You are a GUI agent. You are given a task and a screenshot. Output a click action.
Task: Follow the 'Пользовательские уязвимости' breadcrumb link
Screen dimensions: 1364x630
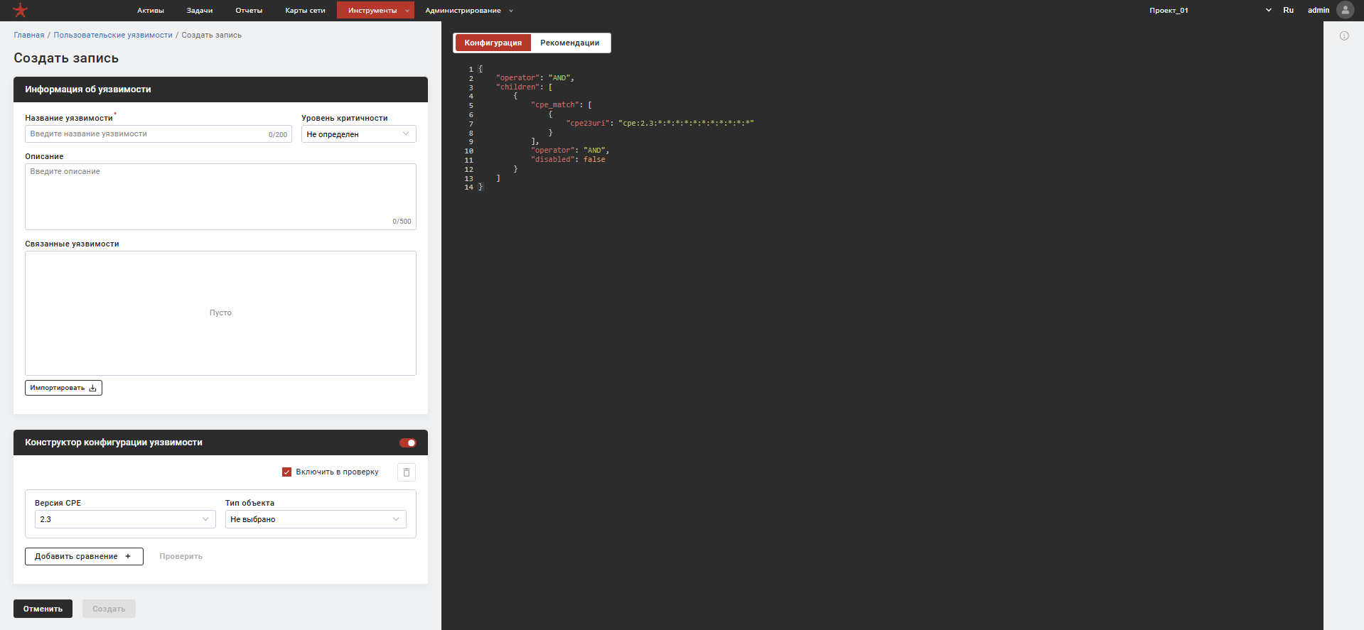point(113,35)
